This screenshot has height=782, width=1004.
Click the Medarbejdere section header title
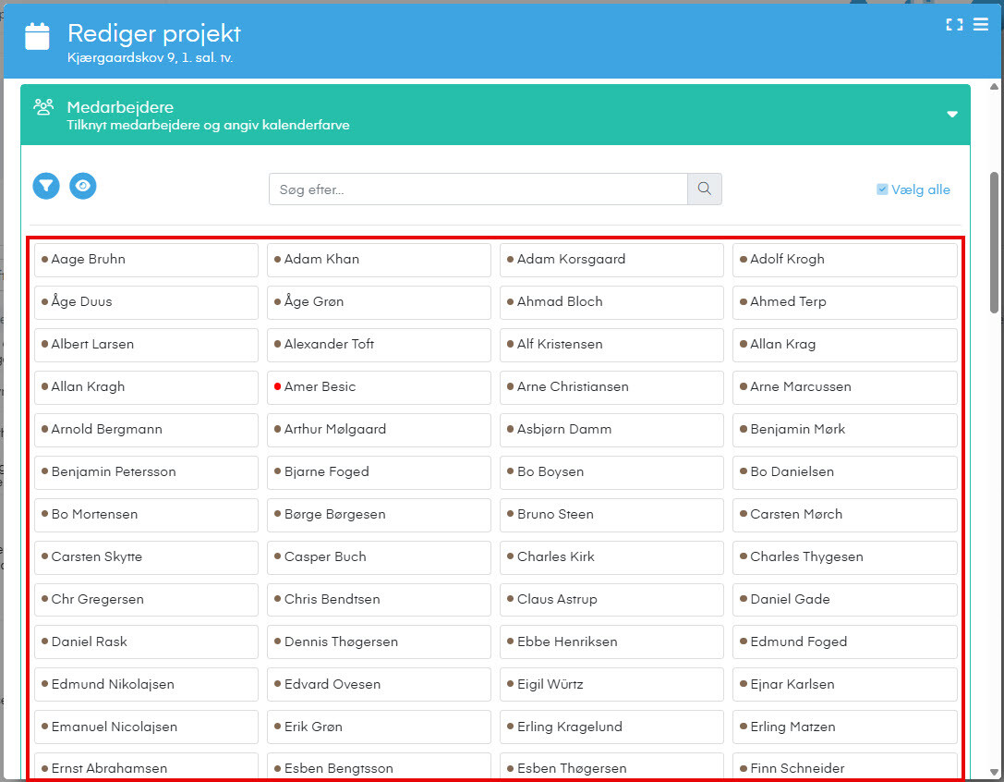[120, 107]
